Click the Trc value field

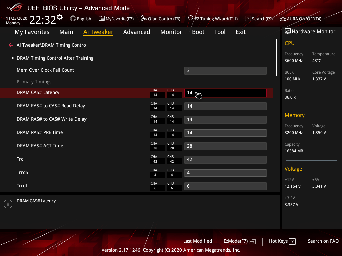(225, 159)
